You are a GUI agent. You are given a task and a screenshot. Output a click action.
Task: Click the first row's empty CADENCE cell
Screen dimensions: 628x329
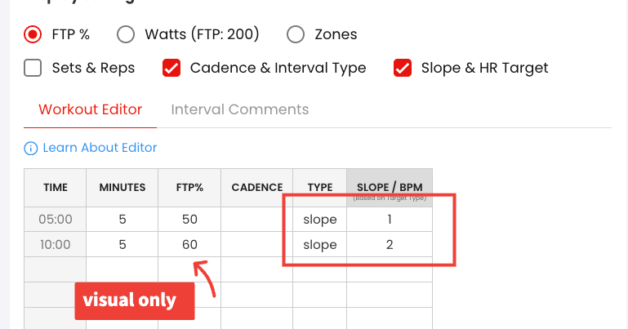point(256,220)
